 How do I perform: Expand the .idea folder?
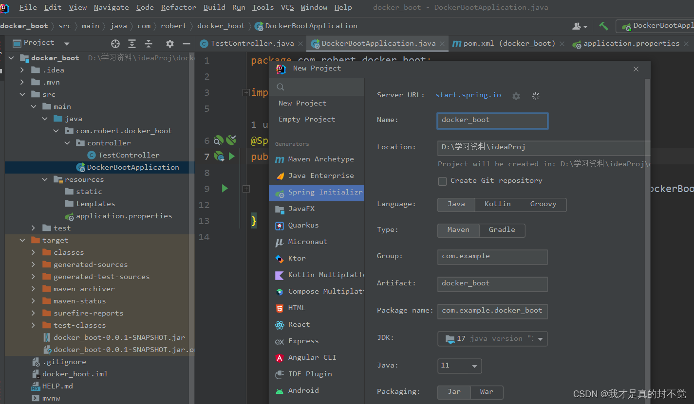click(22, 70)
